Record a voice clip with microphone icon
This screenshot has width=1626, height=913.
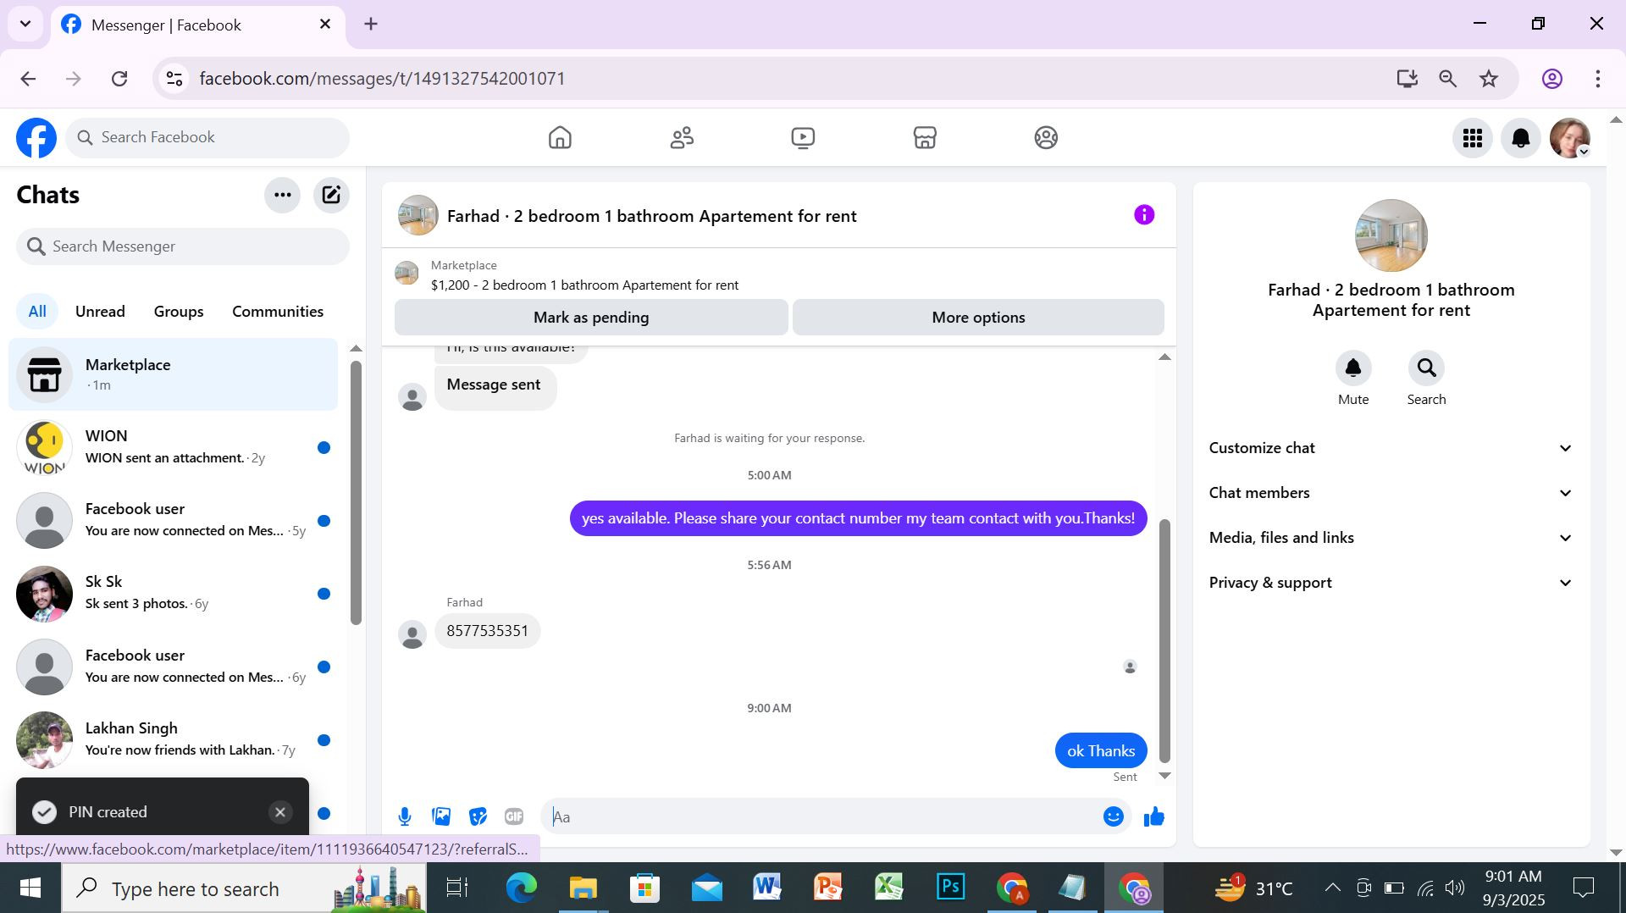pos(405,816)
